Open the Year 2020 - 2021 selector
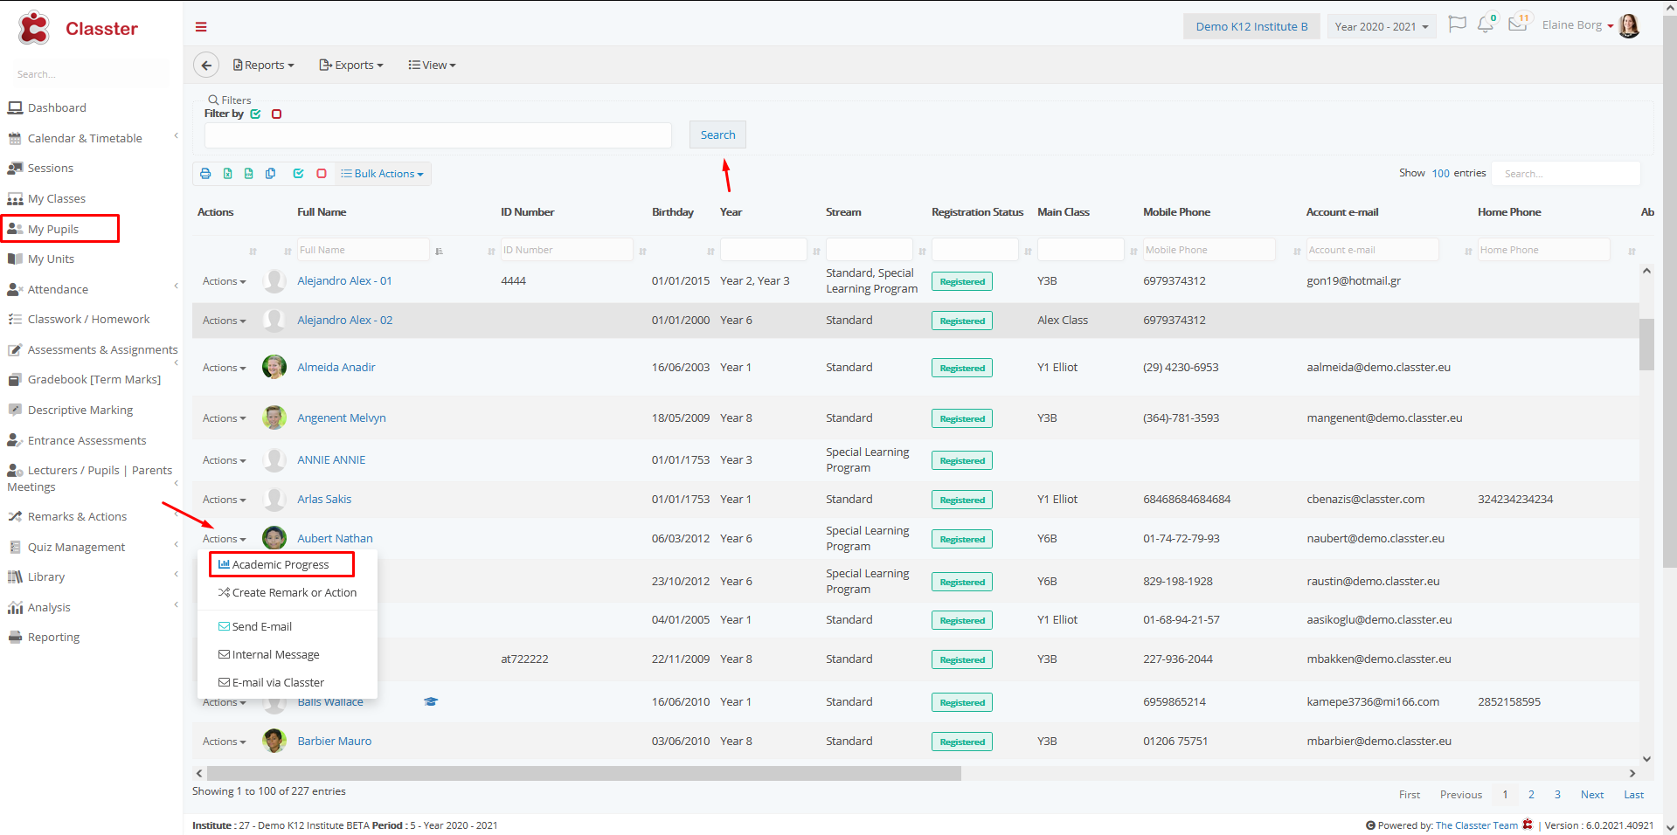The image size is (1677, 835). 1382,26
